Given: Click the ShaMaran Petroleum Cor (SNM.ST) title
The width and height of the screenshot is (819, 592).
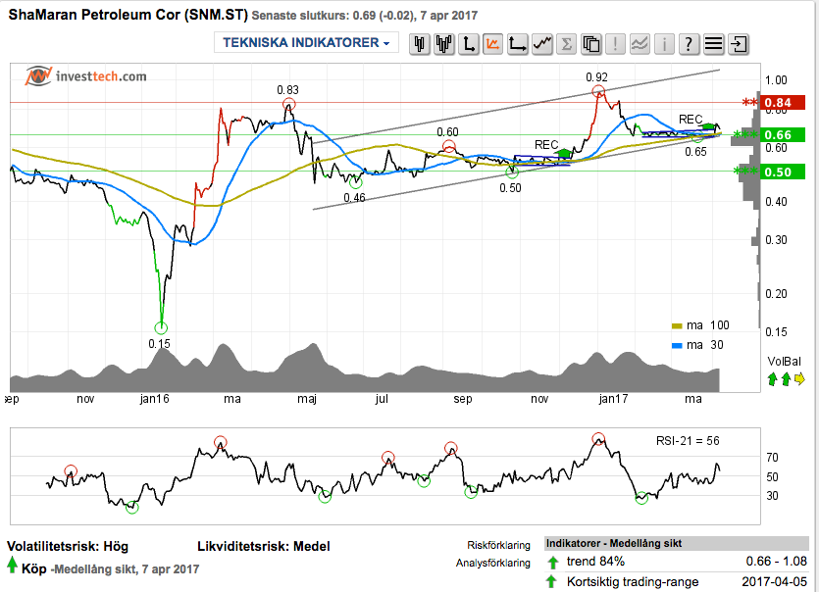Looking at the screenshot, I should coord(128,15).
